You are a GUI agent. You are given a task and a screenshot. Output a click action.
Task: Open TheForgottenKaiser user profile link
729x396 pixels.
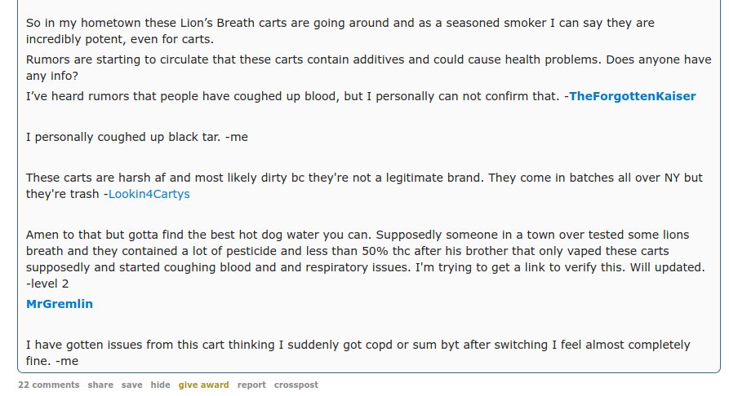point(632,96)
